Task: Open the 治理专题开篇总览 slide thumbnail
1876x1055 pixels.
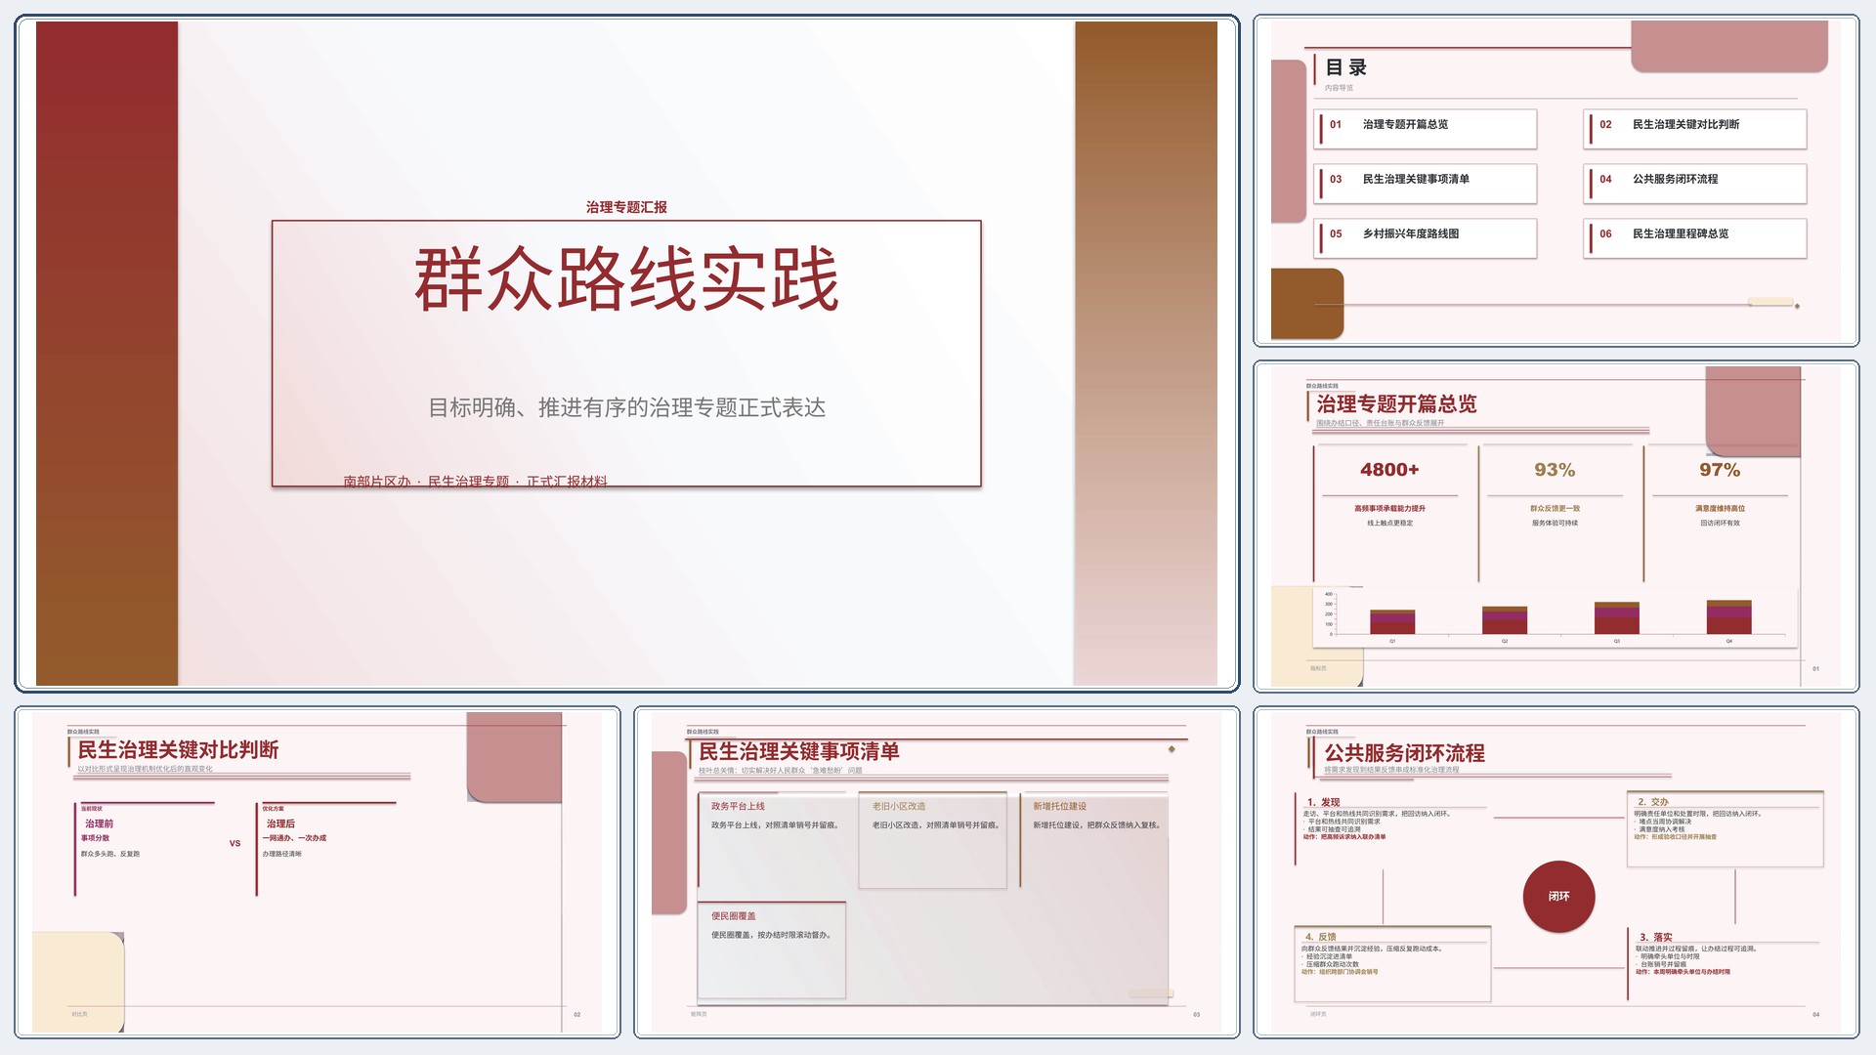Action: click(x=1556, y=527)
